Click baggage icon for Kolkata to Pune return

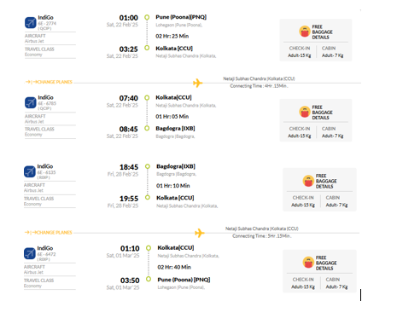(x=308, y=263)
